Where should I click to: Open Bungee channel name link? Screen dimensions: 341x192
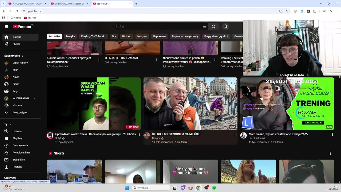point(156,138)
